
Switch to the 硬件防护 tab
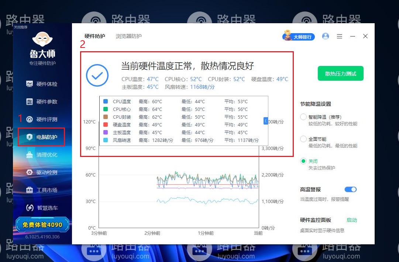pos(94,36)
